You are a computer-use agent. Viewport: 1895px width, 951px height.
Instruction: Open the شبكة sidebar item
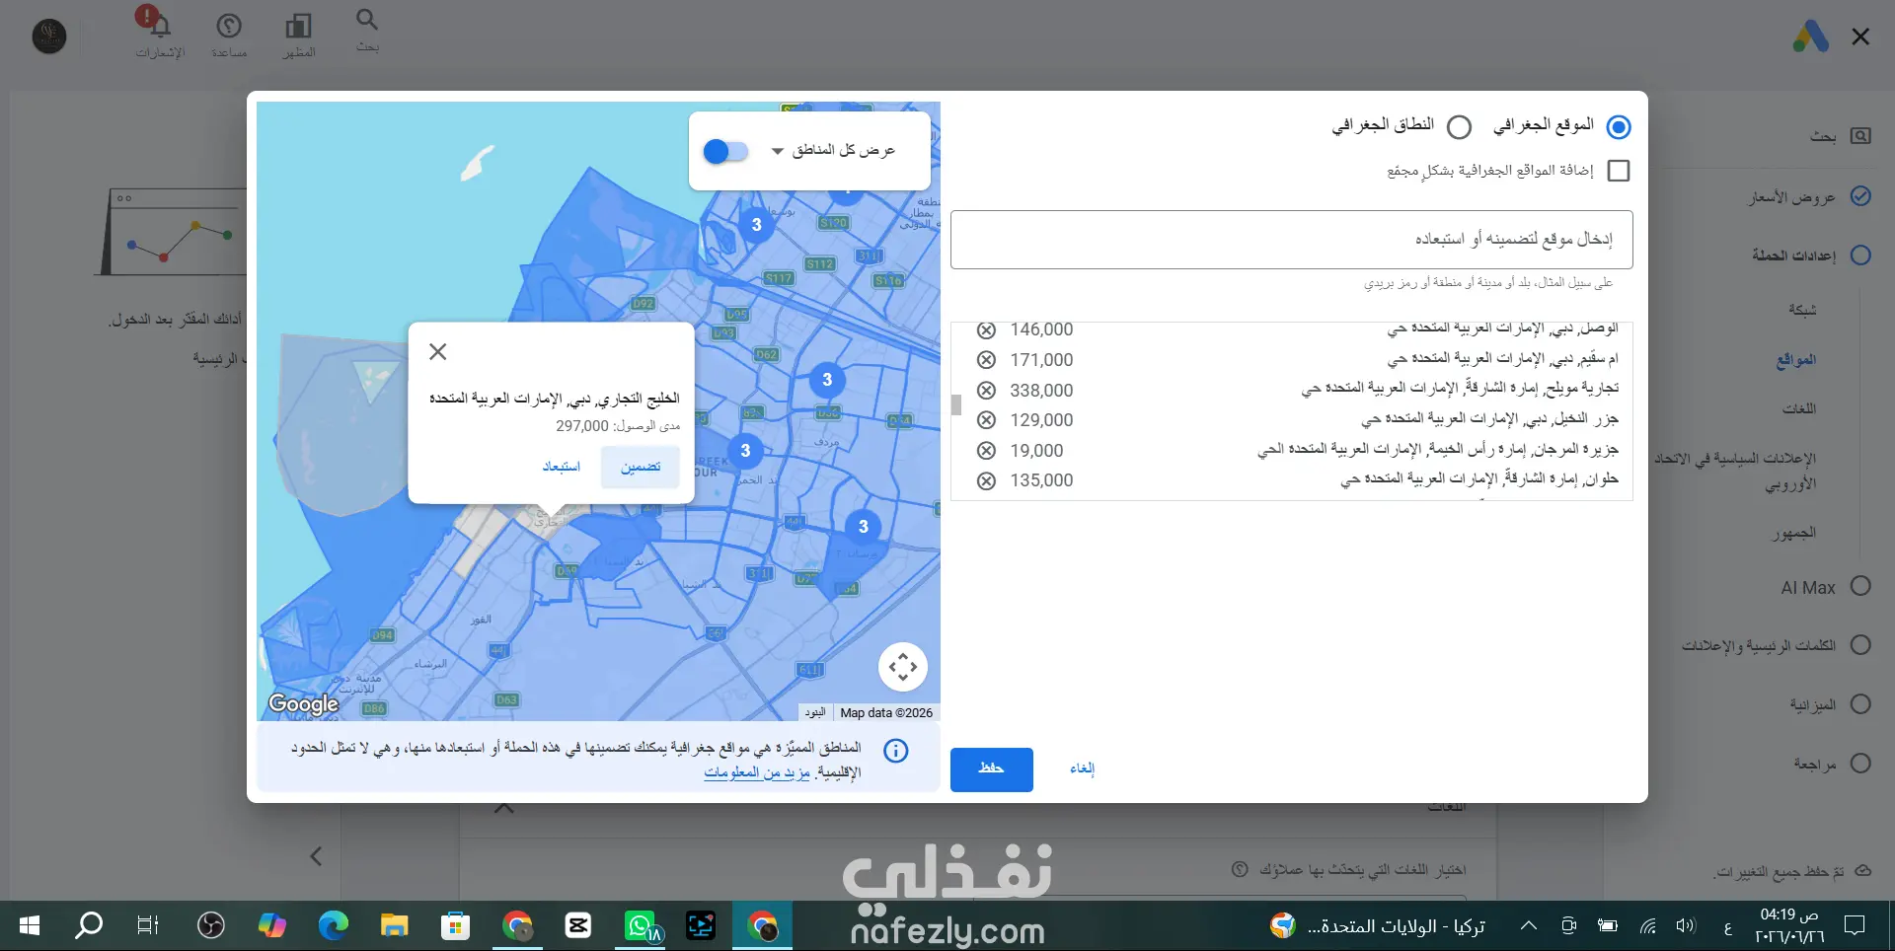click(x=1802, y=310)
